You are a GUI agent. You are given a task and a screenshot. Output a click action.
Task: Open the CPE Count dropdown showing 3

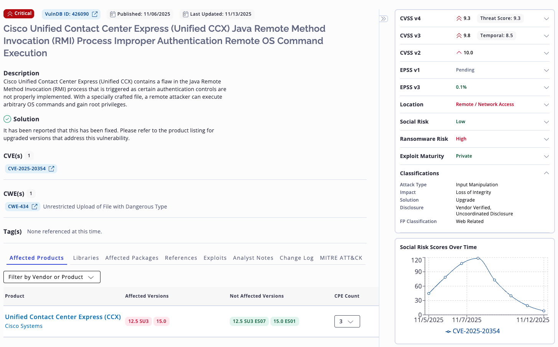[x=347, y=321]
